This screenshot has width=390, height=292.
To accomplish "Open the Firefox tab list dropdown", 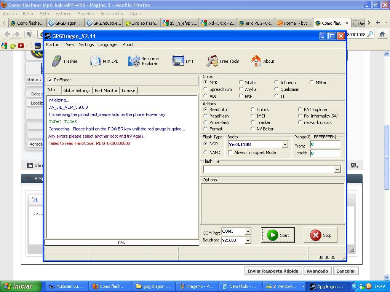I will (386, 22).
